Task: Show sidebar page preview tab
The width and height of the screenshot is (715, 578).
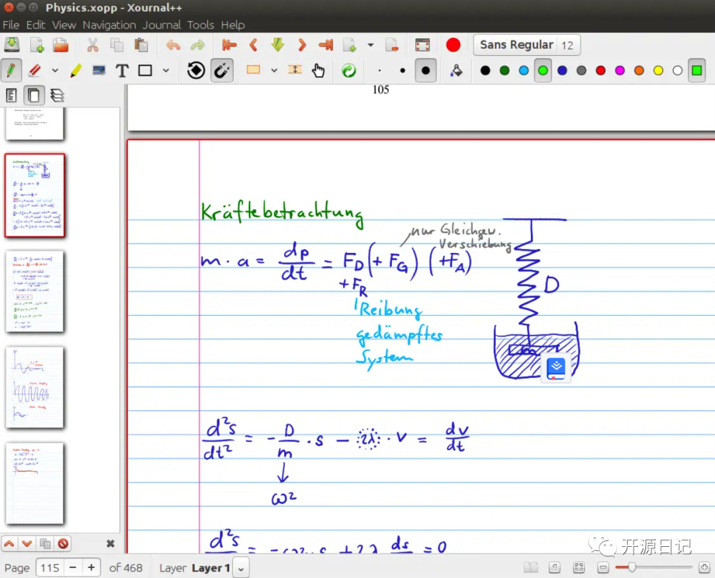Action: tap(34, 95)
